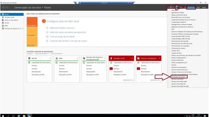Open the Ajuda menu

(204, 7)
